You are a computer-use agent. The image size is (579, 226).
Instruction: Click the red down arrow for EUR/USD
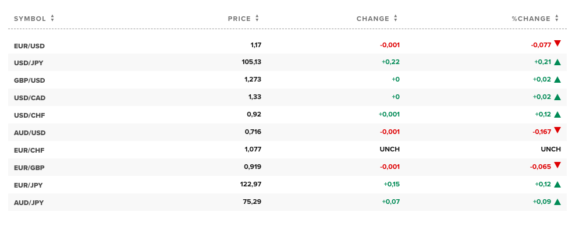[x=557, y=43]
